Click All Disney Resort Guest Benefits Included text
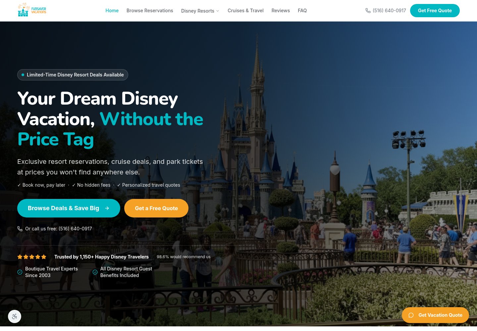This screenshot has width=477, height=331. 126,272
